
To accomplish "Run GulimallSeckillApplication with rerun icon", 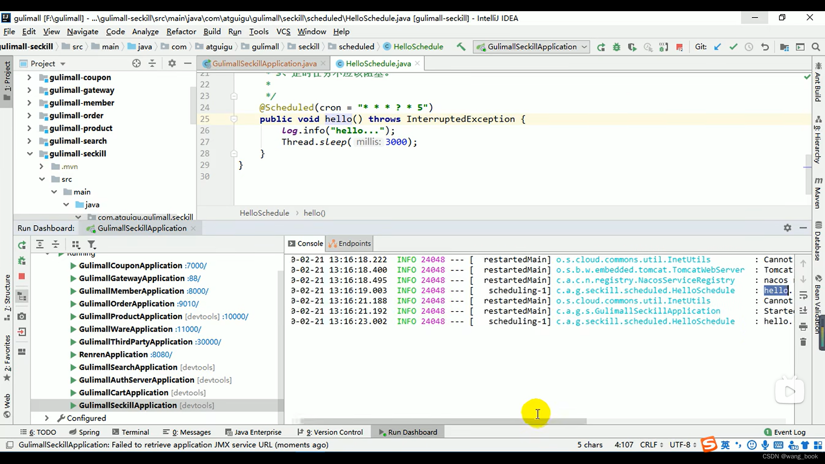I will [x=601, y=47].
